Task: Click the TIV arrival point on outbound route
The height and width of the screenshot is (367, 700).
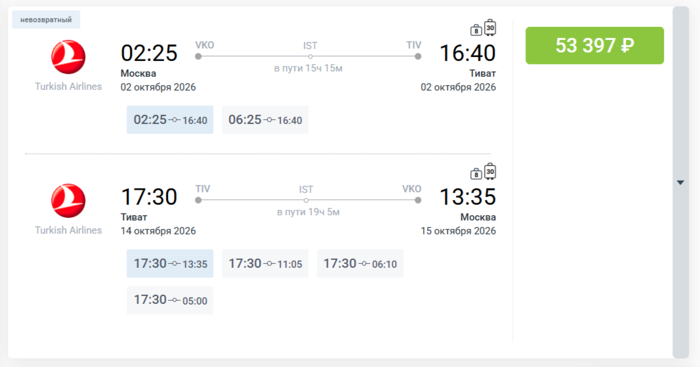Action: click(x=418, y=56)
